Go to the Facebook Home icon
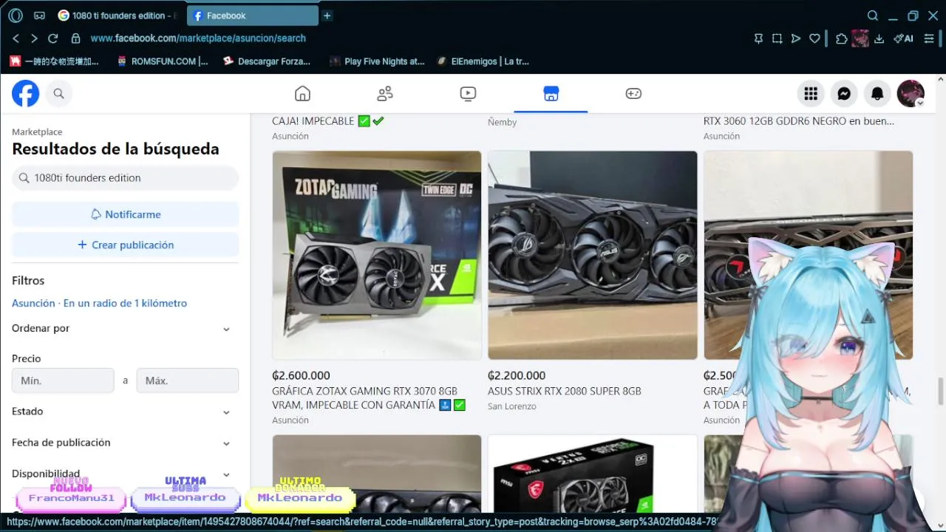The image size is (946, 532). tap(302, 94)
